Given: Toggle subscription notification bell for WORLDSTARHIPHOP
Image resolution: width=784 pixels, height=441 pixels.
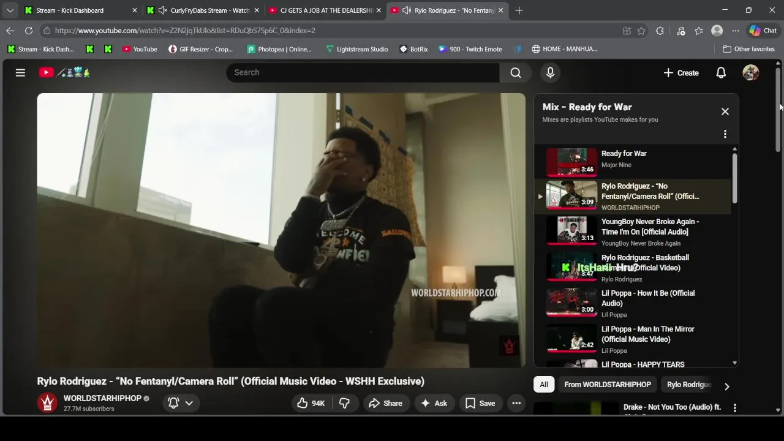Looking at the screenshot, I should click(x=173, y=403).
